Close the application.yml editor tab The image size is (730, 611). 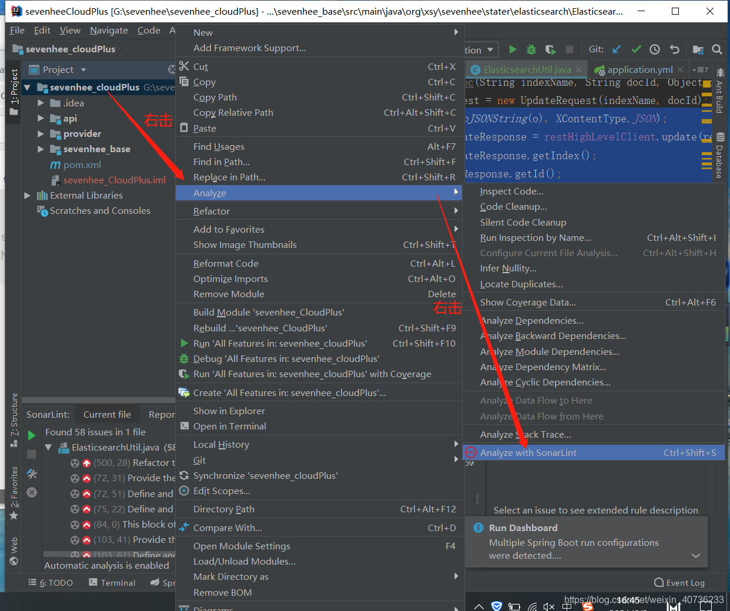[680, 69]
